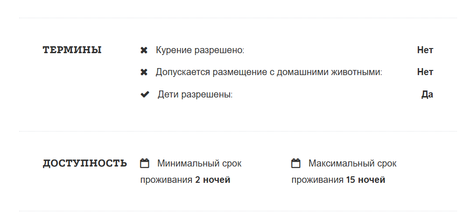The image size is (470, 222).
Task: Click the calendar icon beside Минимальный срок
Action: (x=145, y=164)
